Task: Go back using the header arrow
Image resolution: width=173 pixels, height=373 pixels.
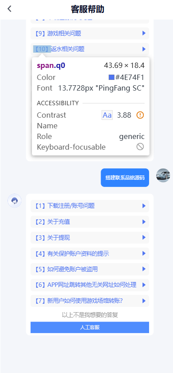Action: click(x=9, y=9)
